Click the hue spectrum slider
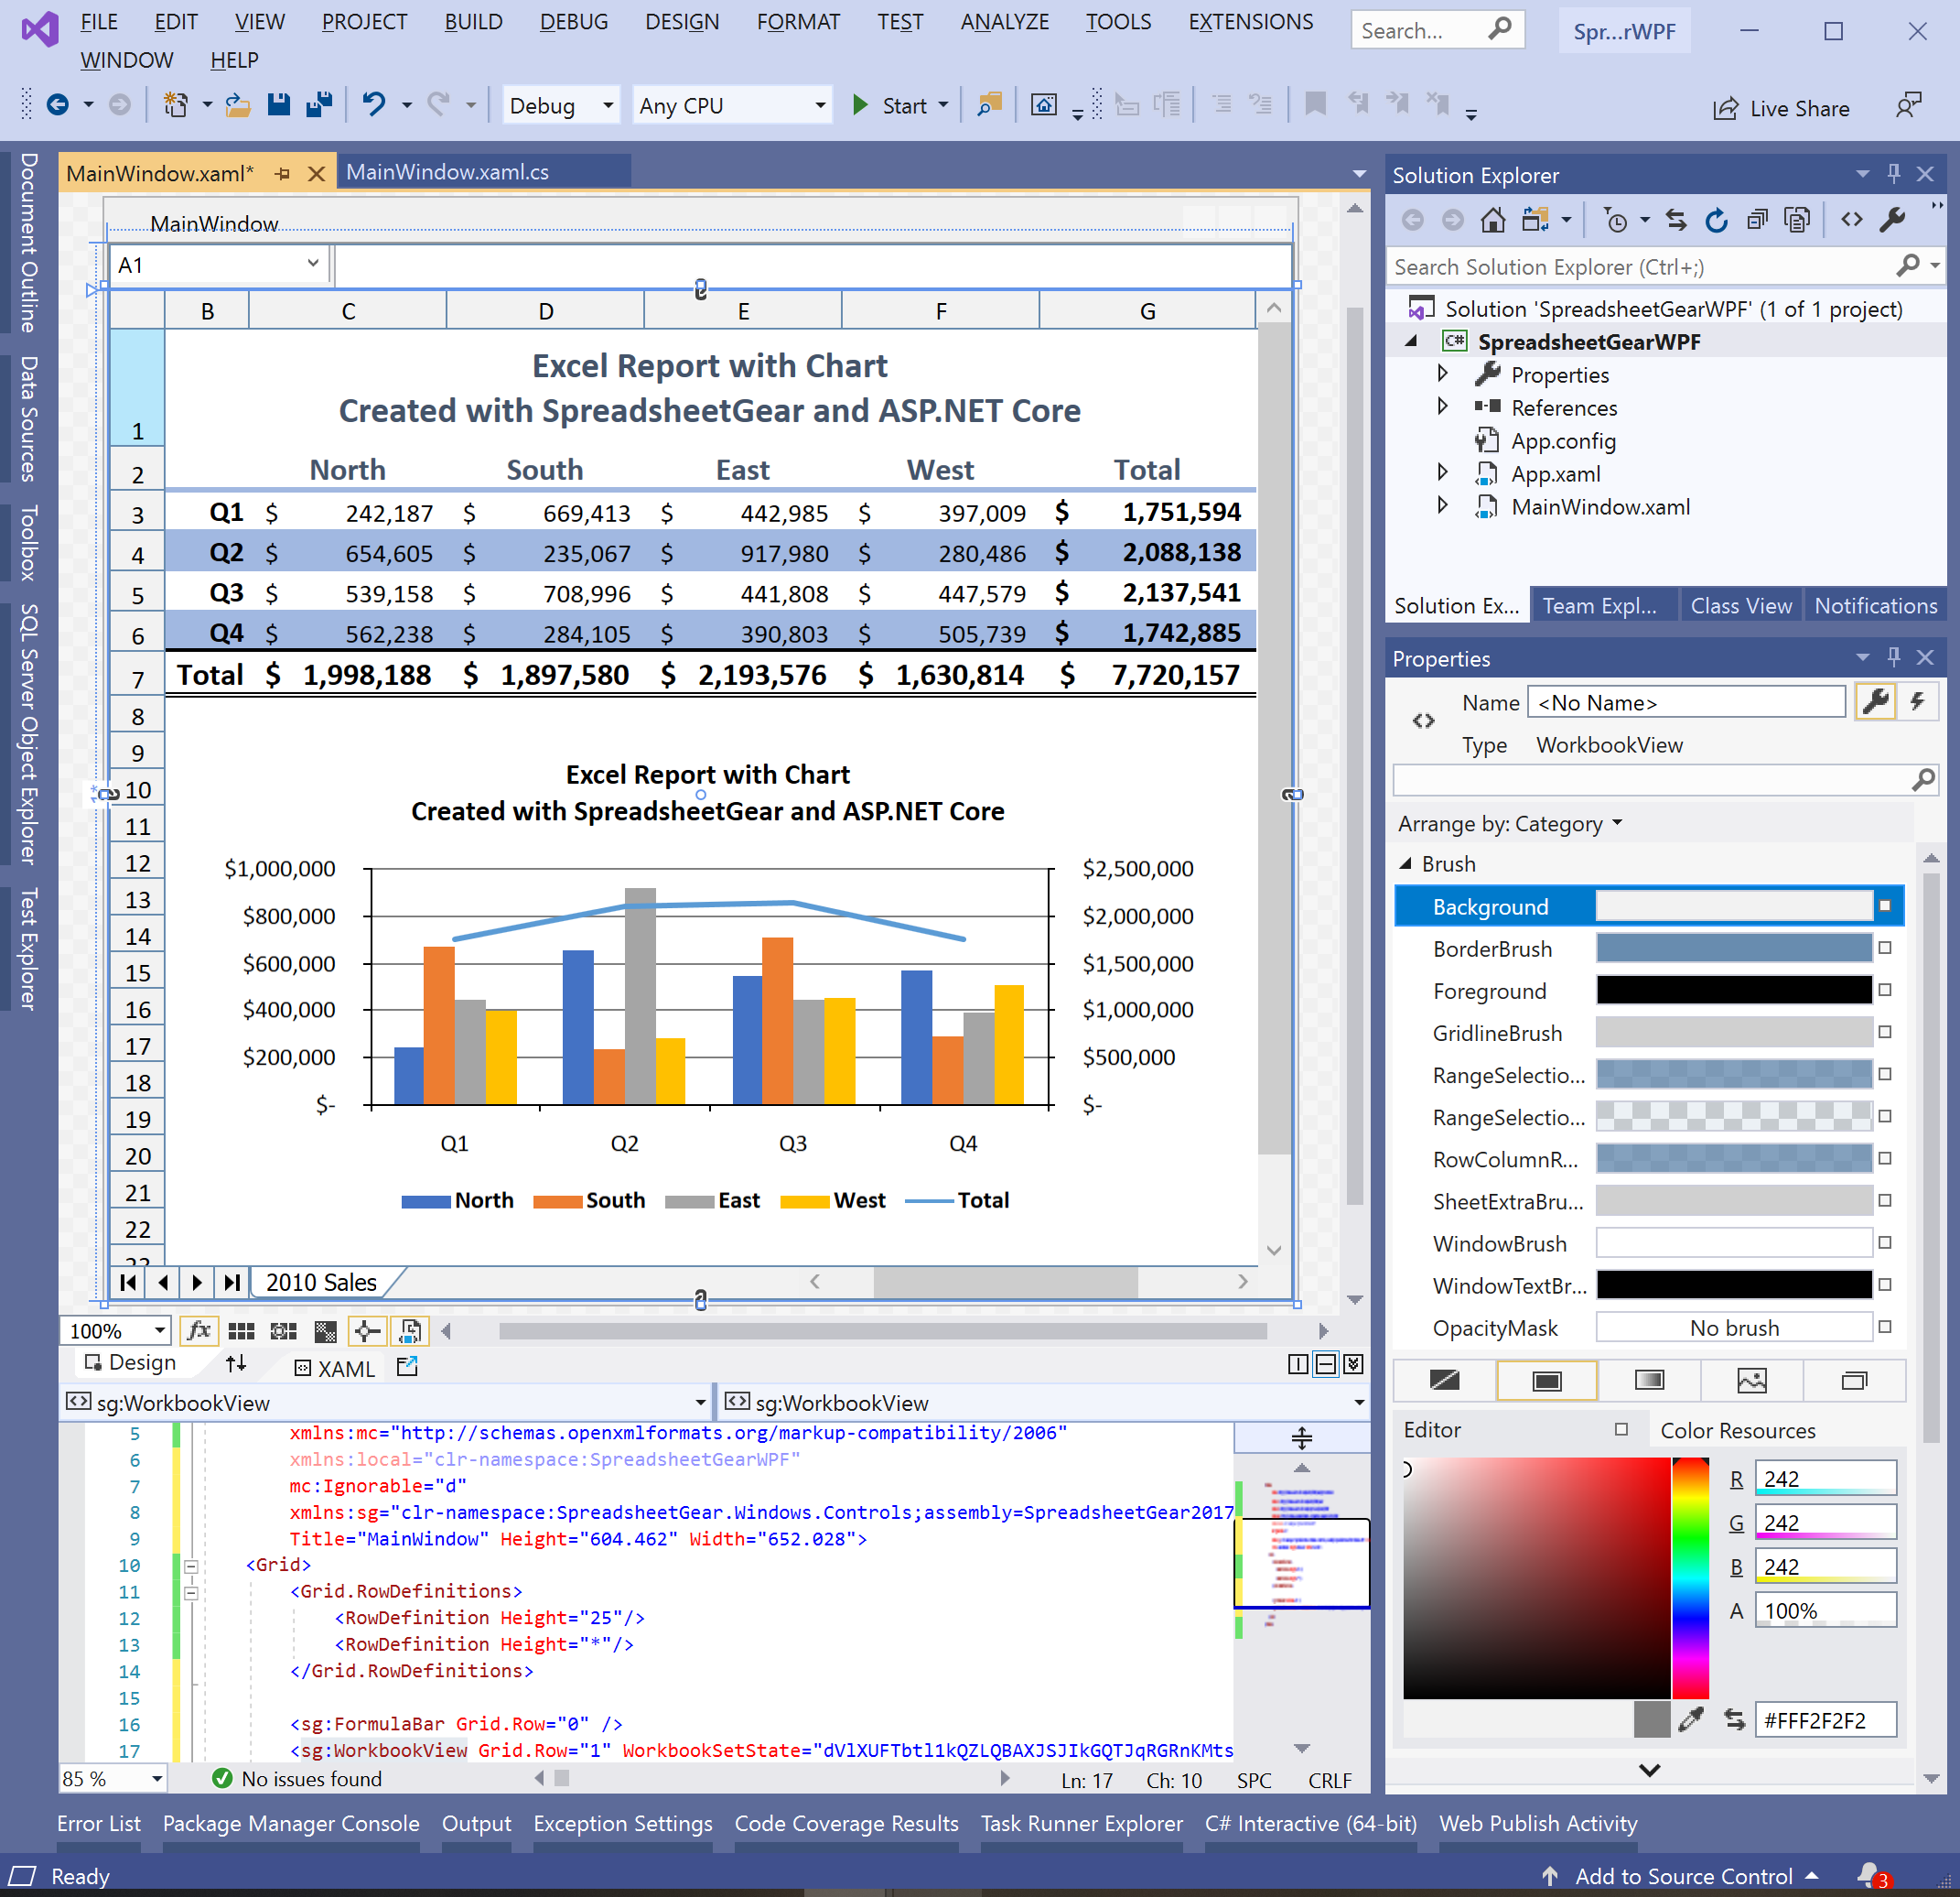Screen dimensions: 1960x1897 (x=1690, y=1577)
